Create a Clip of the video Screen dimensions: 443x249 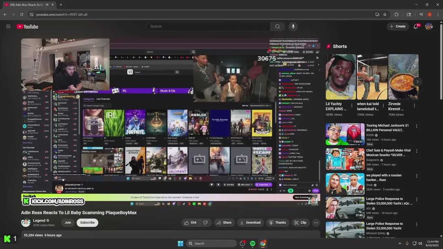click(300, 223)
